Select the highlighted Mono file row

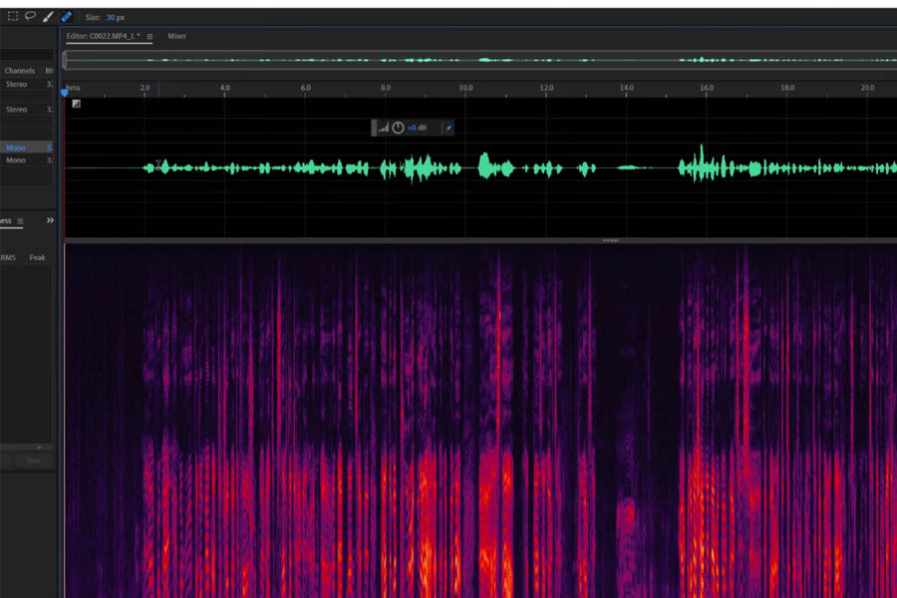click(26, 148)
